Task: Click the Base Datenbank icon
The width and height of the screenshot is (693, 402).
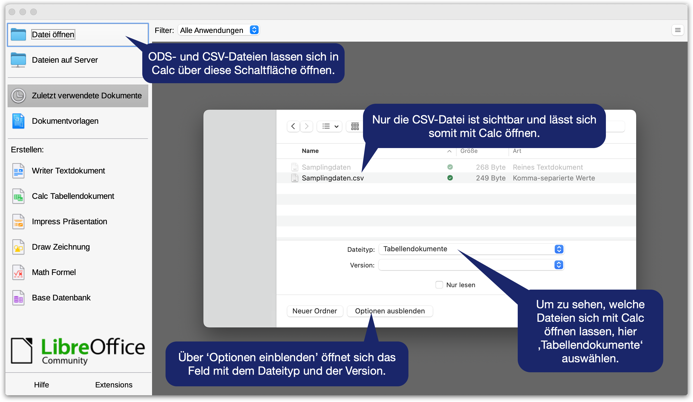Action: [x=18, y=298]
